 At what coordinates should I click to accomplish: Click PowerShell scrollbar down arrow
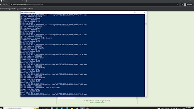[145, 96]
